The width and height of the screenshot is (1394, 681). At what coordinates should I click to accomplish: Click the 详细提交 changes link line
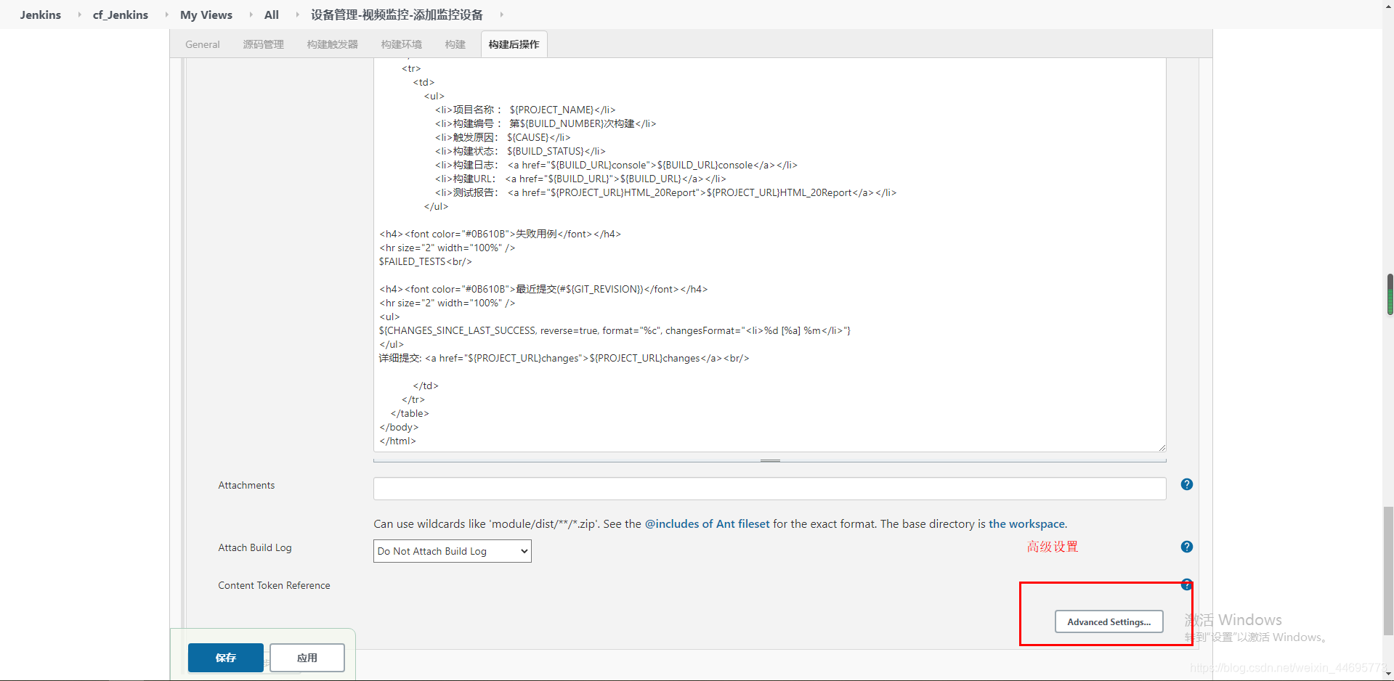tap(564, 358)
